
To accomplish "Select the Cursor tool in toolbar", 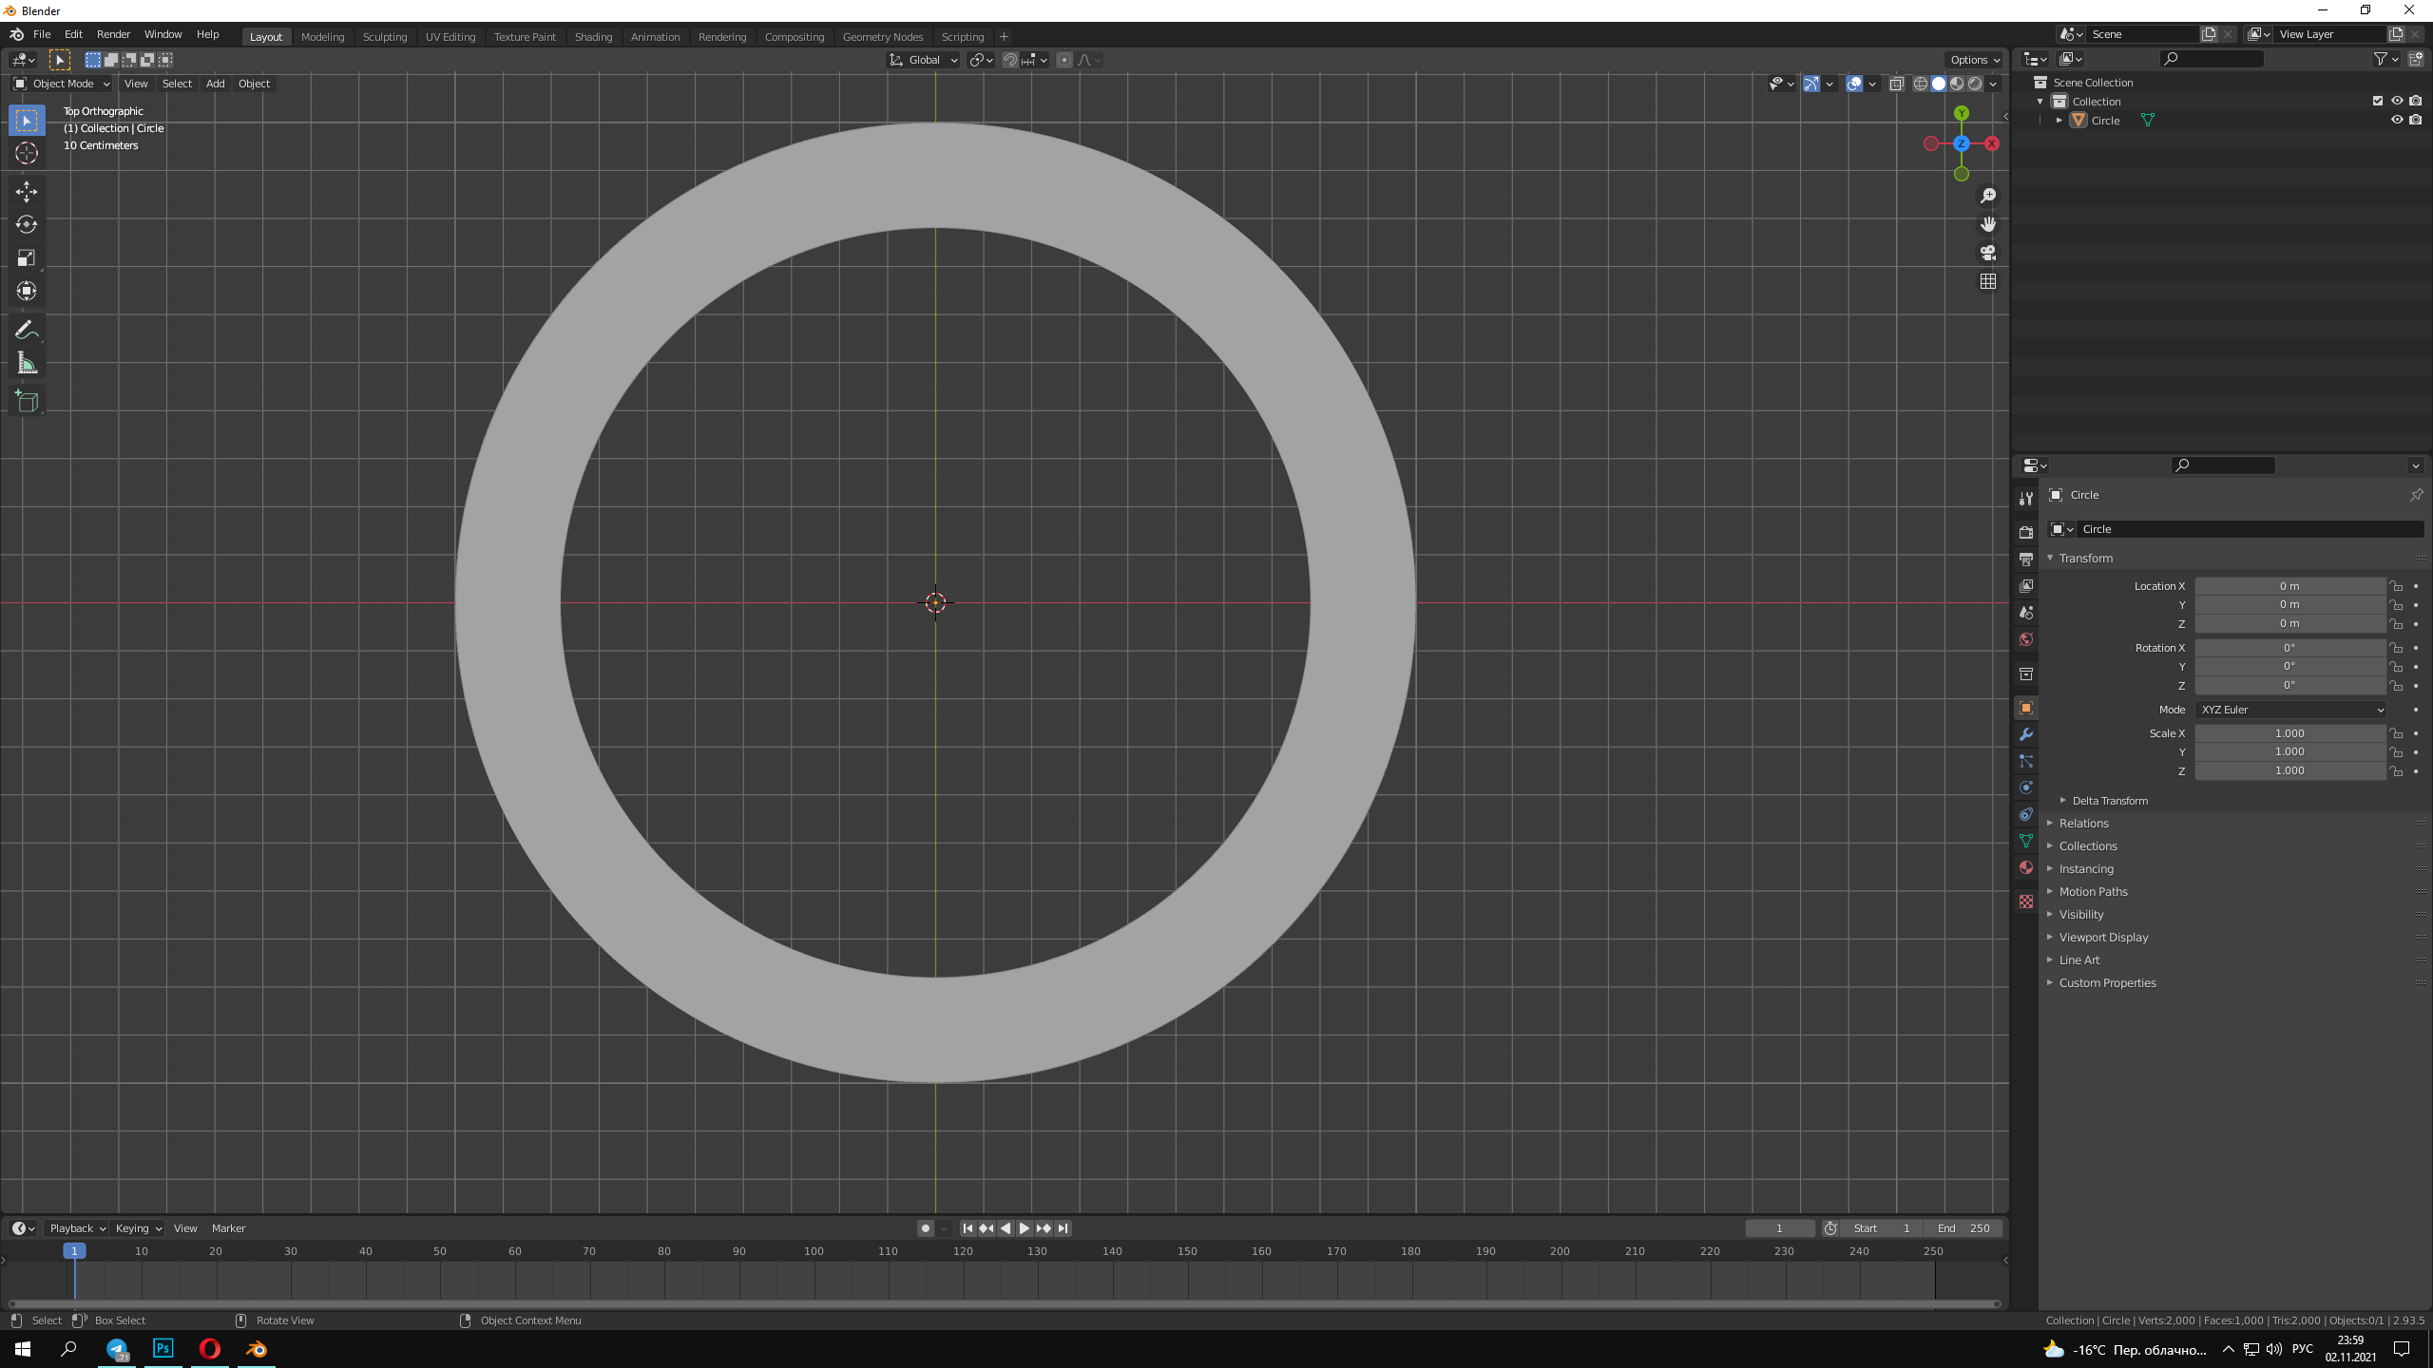I will point(27,154).
